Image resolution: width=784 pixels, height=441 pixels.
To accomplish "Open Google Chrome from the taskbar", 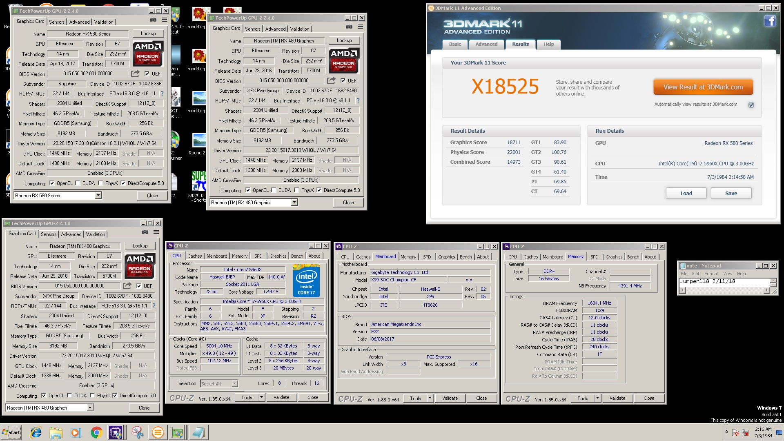I will click(96, 432).
